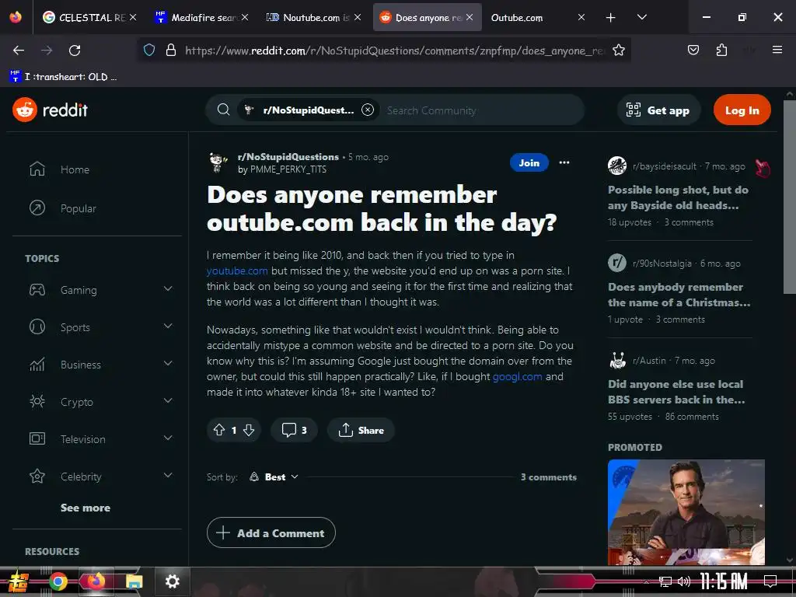Expand the Business topic
This screenshot has height=597, width=796.
[x=168, y=364]
